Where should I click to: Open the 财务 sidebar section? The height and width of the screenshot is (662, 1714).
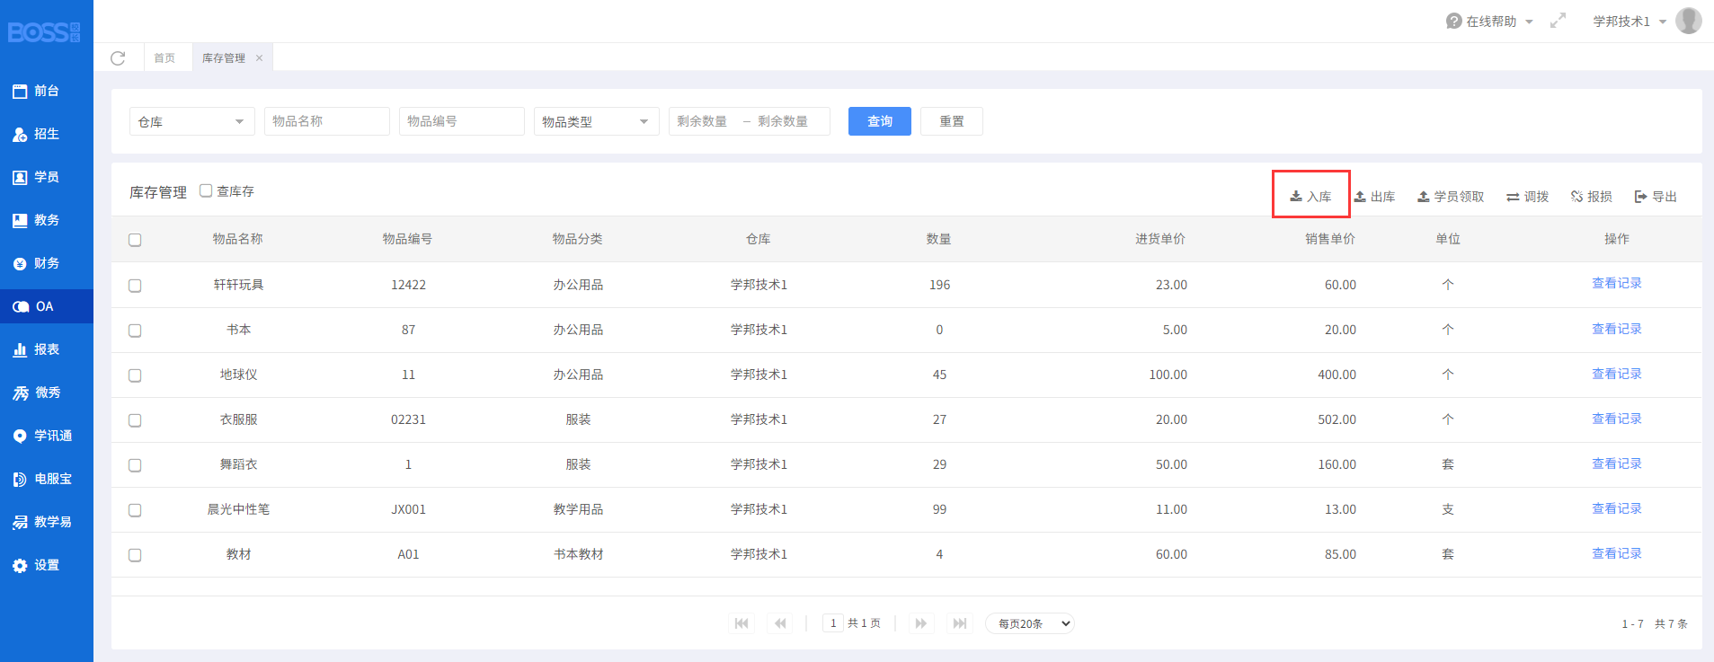pyautogui.click(x=47, y=263)
